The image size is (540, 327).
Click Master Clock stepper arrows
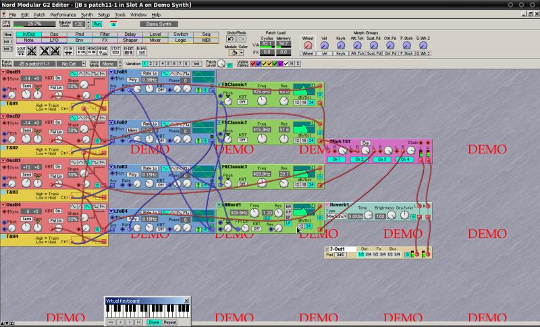coord(88,24)
